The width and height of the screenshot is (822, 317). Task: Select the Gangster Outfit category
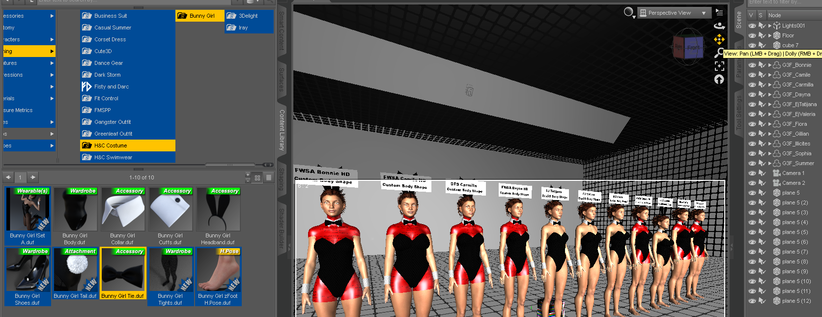(x=128, y=122)
